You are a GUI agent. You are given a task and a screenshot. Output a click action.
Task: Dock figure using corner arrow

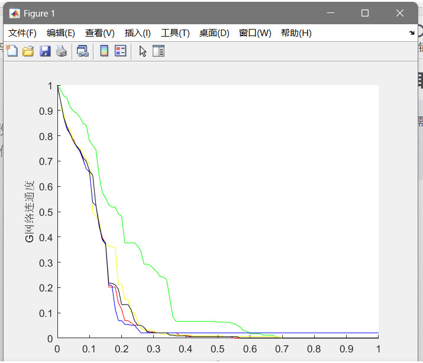coord(412,33)
